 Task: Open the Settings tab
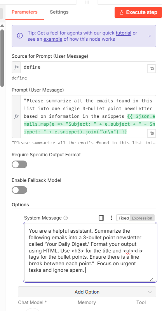(59, 12)
